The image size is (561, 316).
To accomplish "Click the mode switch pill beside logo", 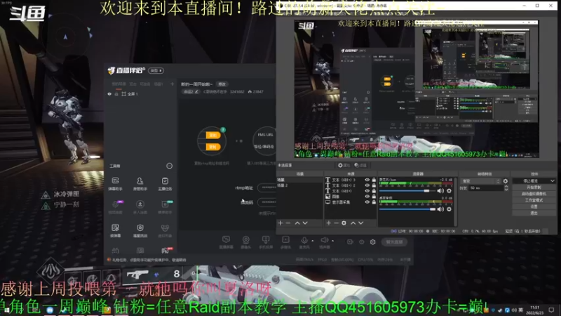I will 156,71.
